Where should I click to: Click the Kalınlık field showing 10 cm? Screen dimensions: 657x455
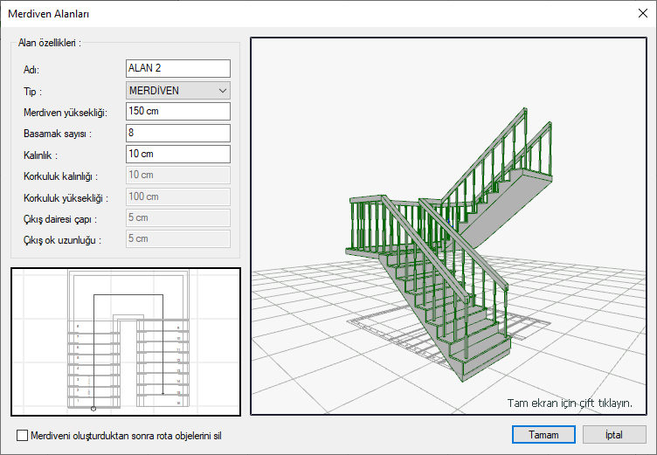coord(177,154)
